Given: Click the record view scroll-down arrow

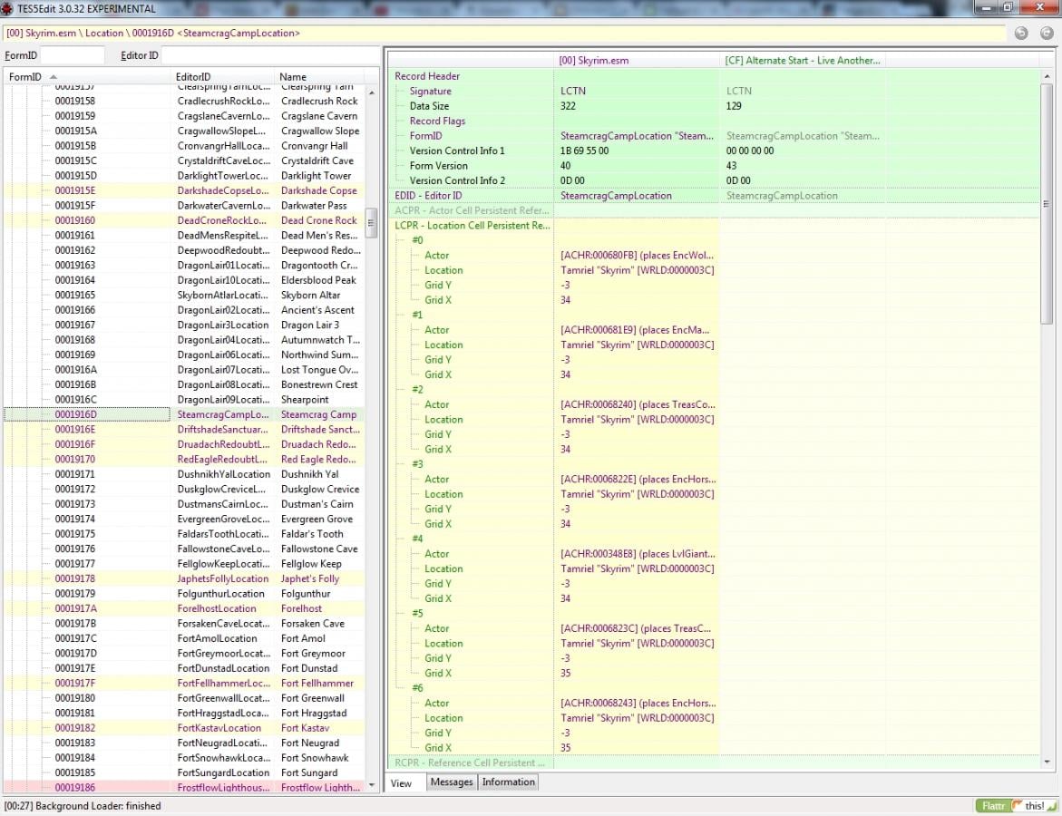Looking at the screenshot, I should 1047,763.
